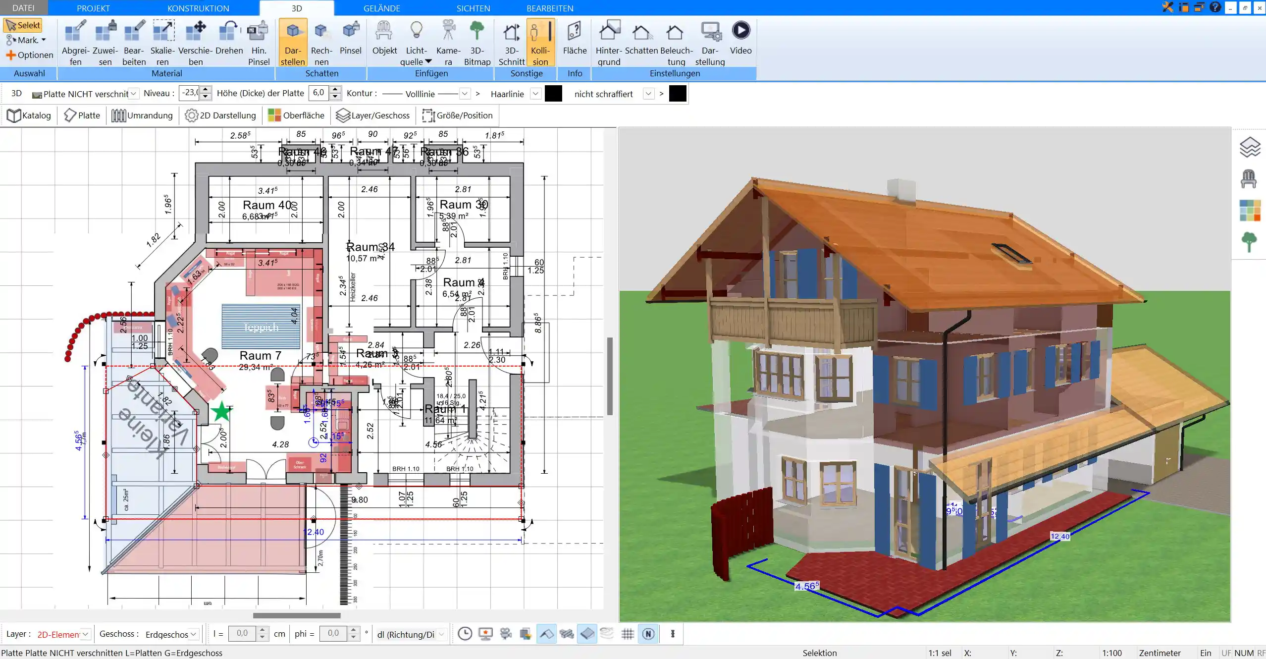This screenshot has height=659, width=1266.
Task: Play the Video walkthrough
Action: [740, 39]
